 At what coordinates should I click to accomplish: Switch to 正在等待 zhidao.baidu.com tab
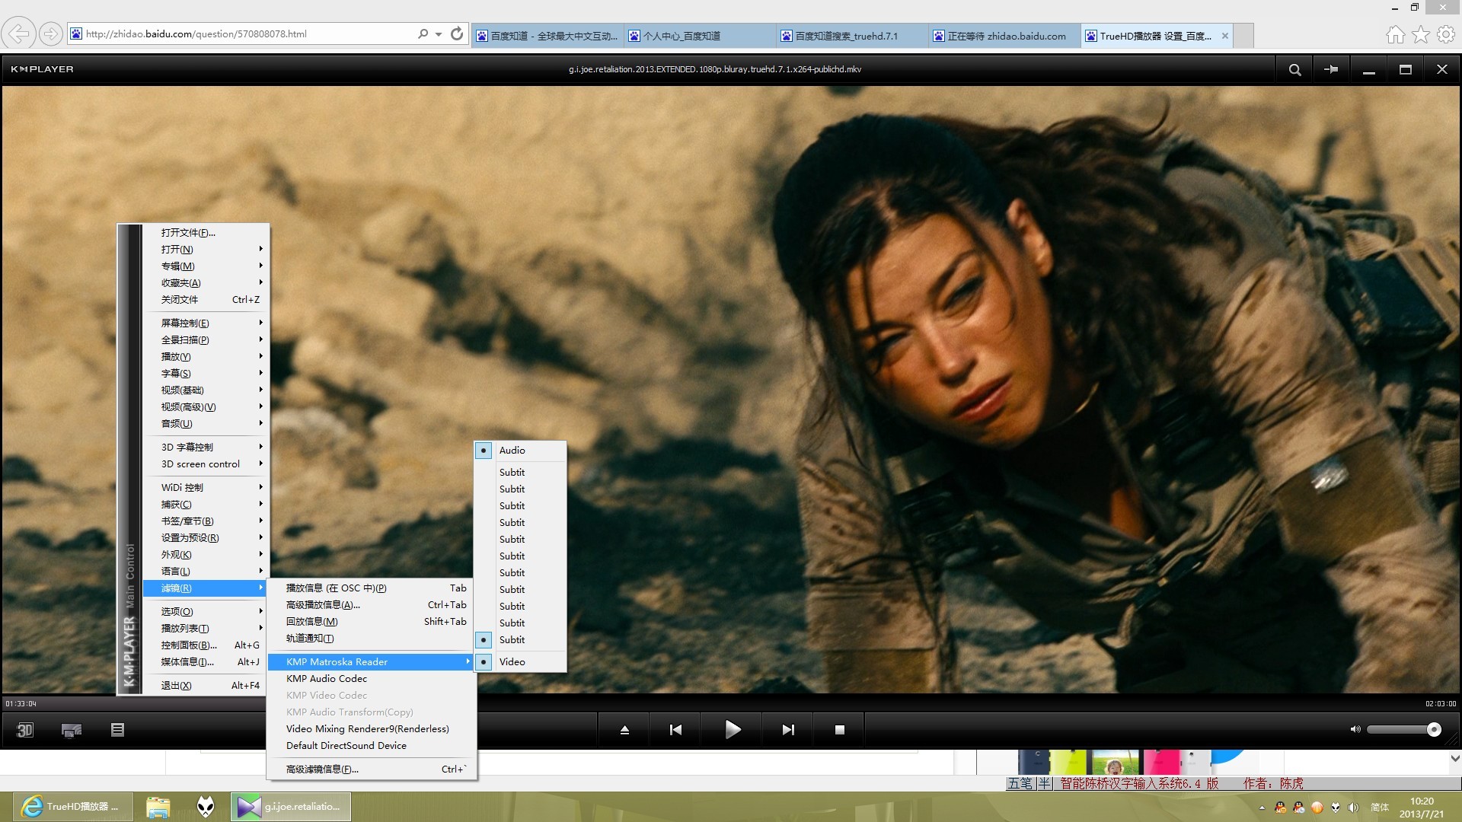tap(1004, 36)
